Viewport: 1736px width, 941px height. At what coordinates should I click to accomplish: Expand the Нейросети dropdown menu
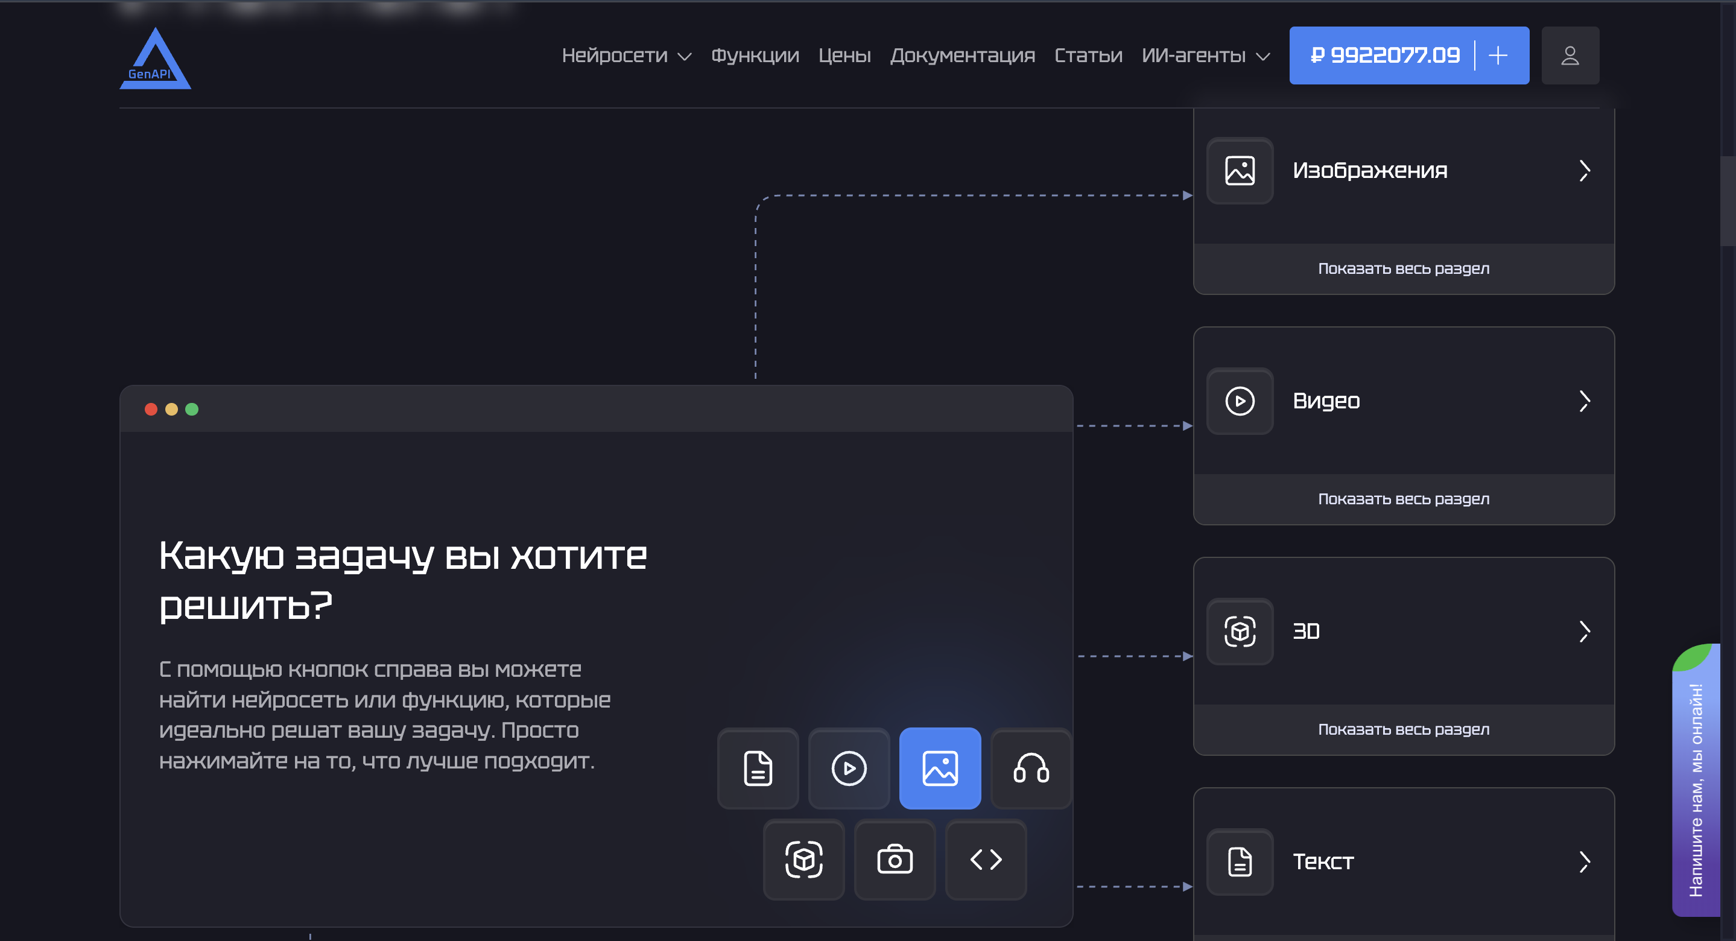tap(626, 55)
